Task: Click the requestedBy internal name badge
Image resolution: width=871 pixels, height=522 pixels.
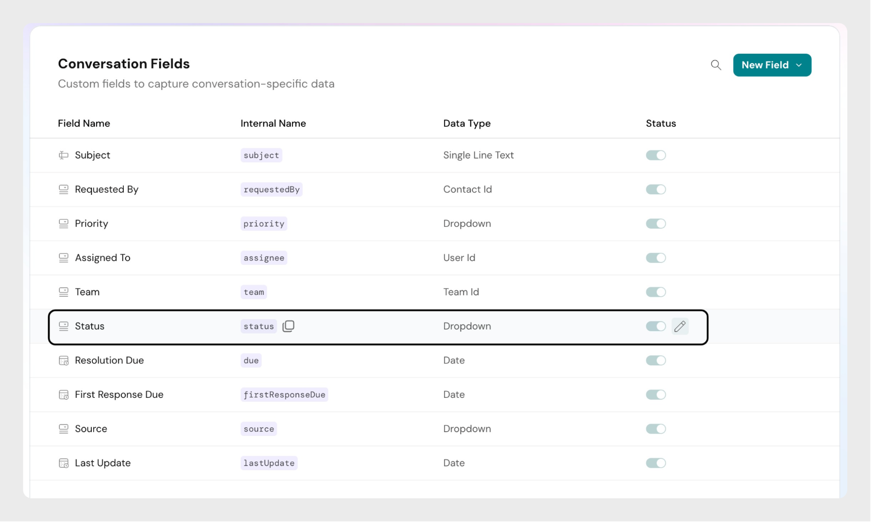Action: pos(271,189)
